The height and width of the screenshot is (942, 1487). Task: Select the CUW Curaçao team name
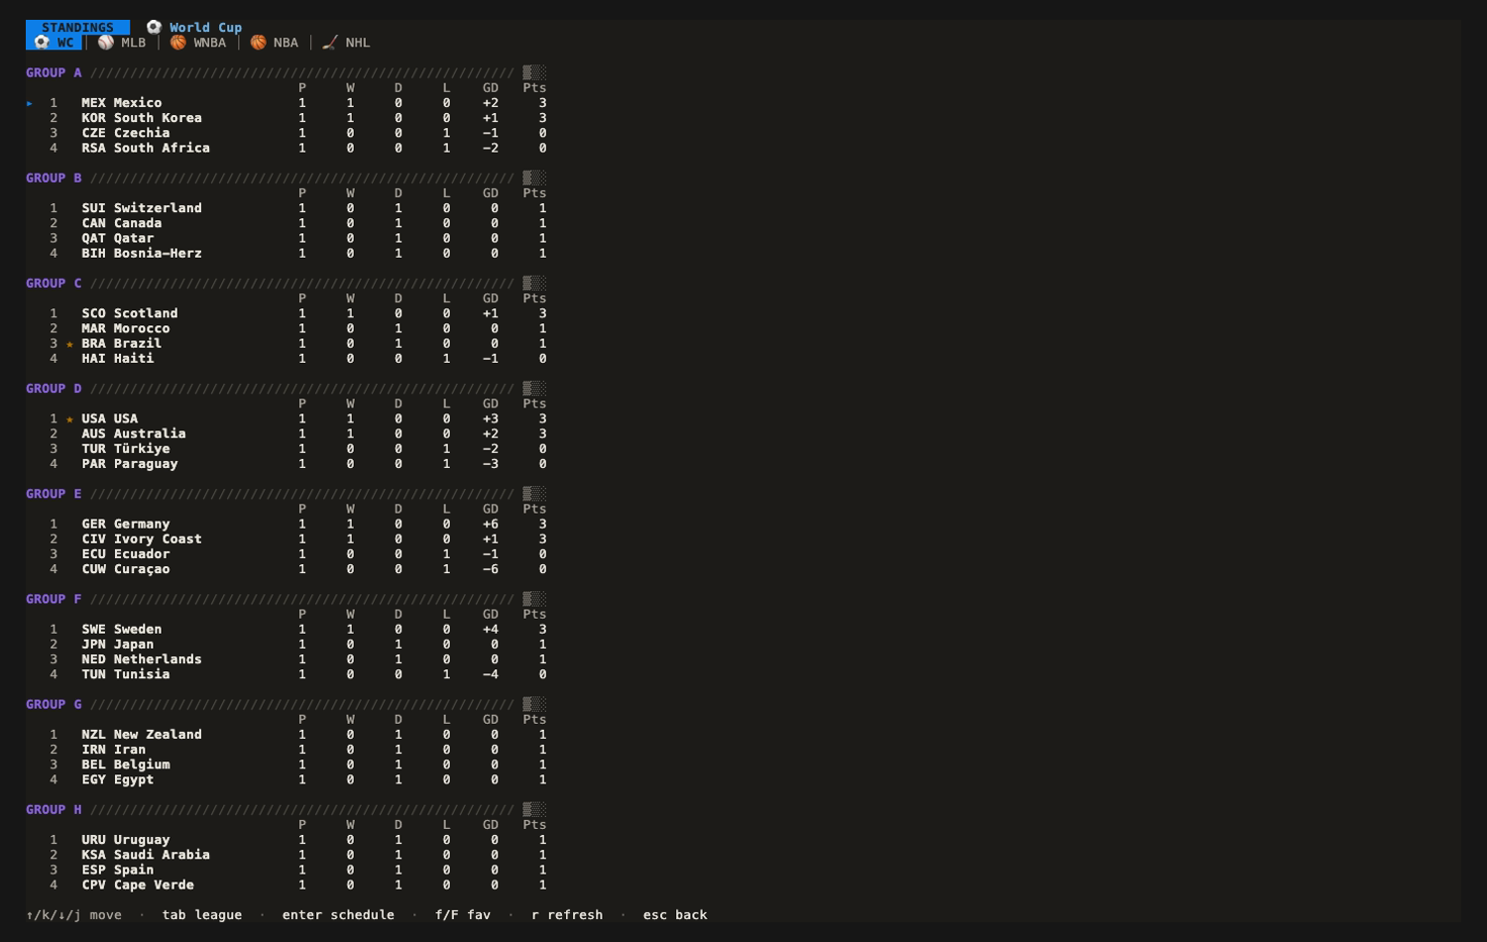point(126,569)
